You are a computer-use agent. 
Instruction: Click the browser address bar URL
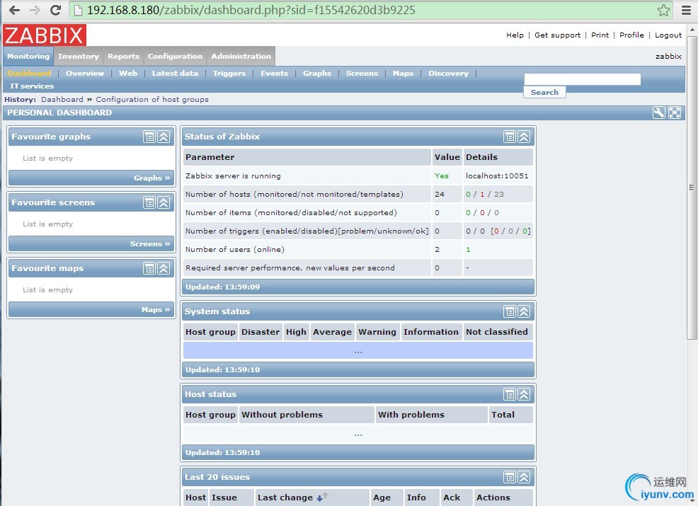point(251,10)
